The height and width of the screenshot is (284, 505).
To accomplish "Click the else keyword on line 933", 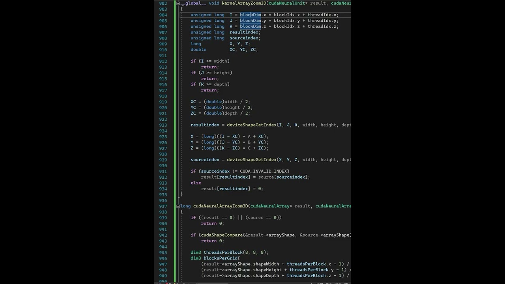I will (196, 183).
